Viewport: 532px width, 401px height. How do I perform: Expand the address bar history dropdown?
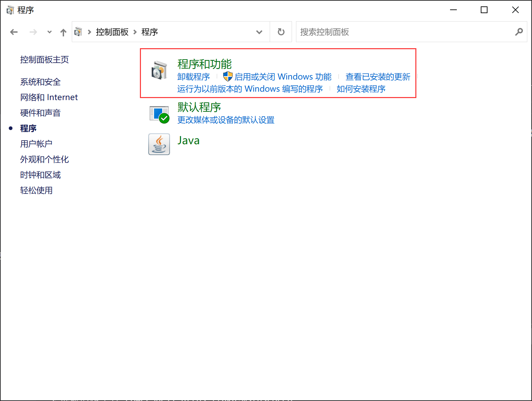259,32
